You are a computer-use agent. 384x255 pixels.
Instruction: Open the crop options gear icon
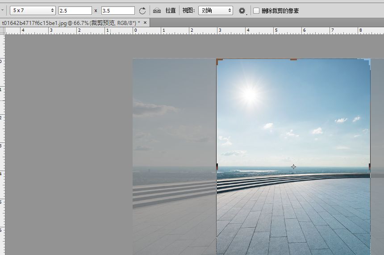tap(242, 10)
